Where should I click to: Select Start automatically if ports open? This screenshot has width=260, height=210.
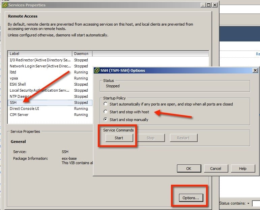[106, 104]
